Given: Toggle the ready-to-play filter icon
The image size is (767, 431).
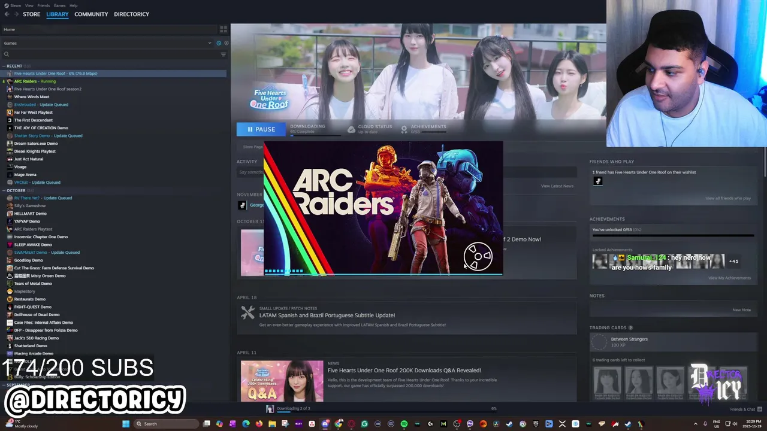Looking at the screenshot, I should pos(226,43).
